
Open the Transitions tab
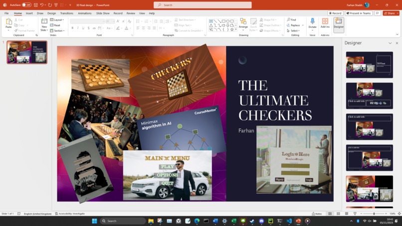click(67, 13)
